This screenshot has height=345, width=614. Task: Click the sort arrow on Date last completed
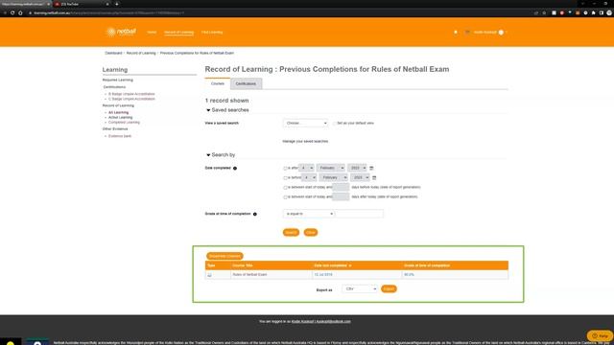tap(350, 265)
